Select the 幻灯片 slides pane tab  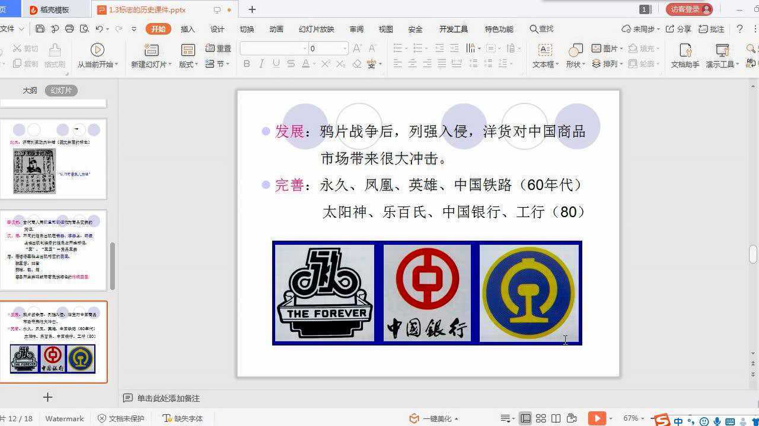[61, 91]
